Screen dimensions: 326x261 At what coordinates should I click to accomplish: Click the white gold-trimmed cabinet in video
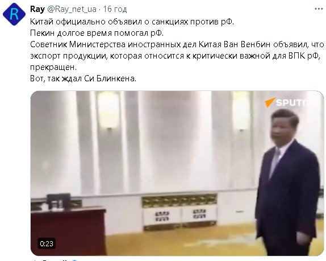(x=179, y=212)
